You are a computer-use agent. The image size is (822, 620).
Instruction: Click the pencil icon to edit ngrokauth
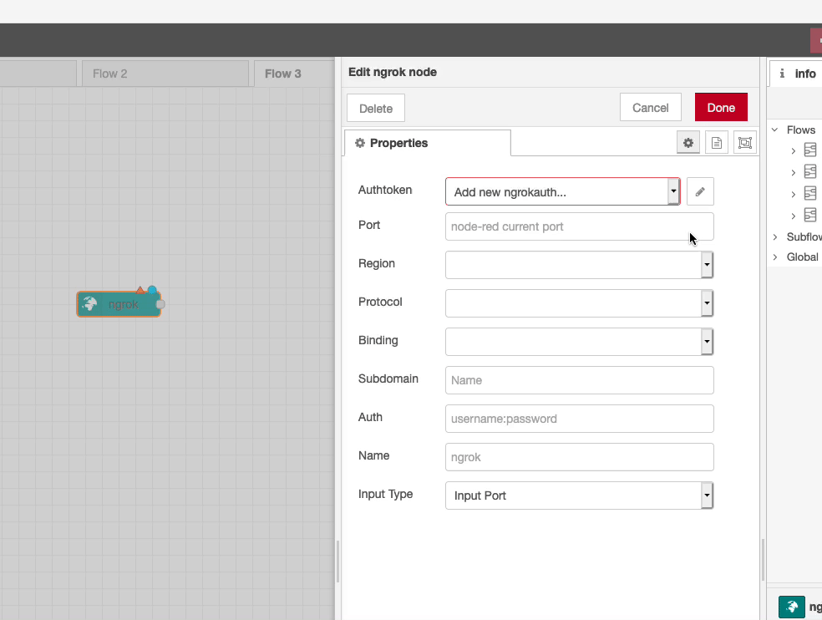(x=700, y=191)
